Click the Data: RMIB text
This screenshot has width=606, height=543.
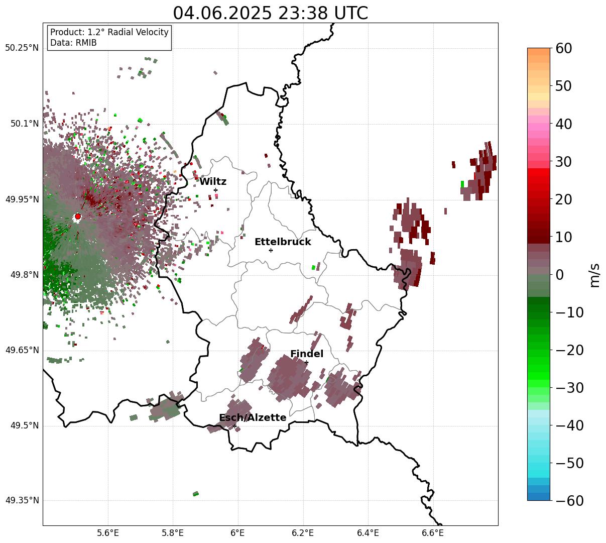point(73,43)
